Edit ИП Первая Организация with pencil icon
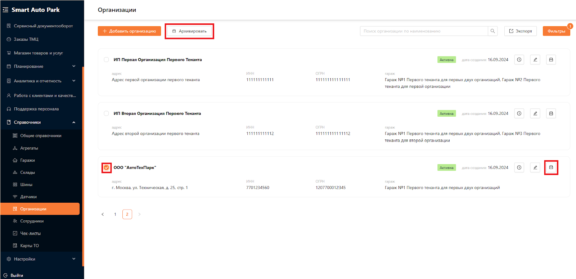Image resolution: width=576 pixels, height=279 pixels. click(x=535, y=60)
